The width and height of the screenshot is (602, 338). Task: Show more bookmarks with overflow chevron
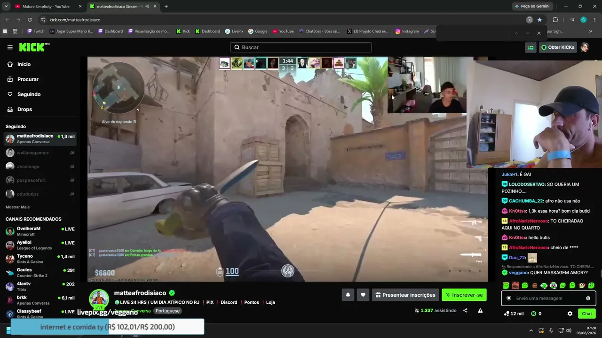coord(591,31)
